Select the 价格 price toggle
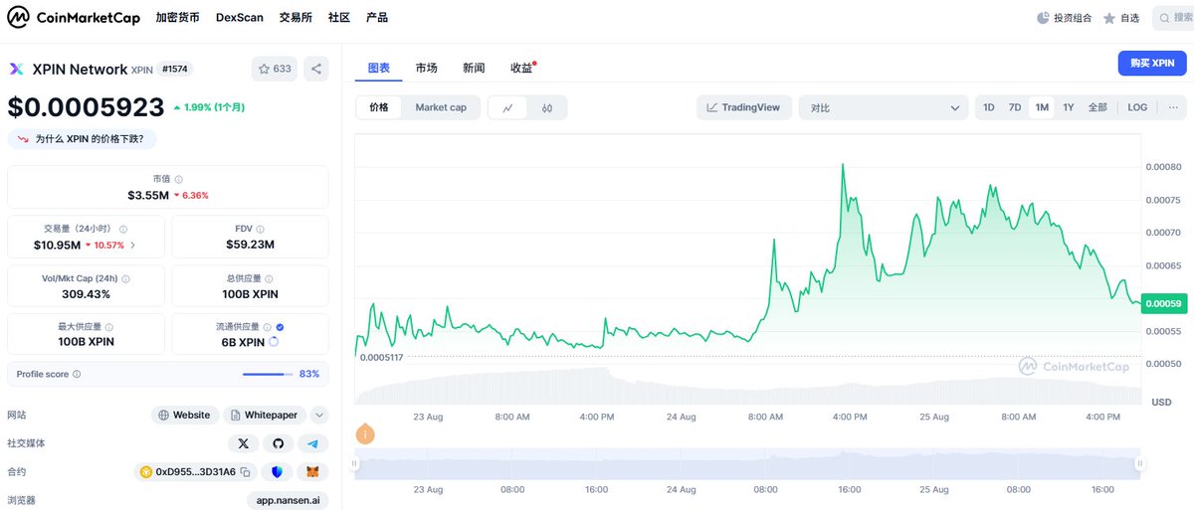The width and height of the screenshot is (1194, 510). [x=379, y=107]
